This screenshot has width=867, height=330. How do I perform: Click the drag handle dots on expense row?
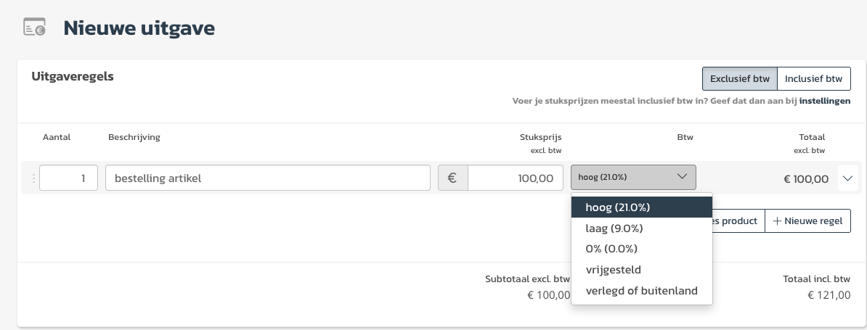(33, 178)
